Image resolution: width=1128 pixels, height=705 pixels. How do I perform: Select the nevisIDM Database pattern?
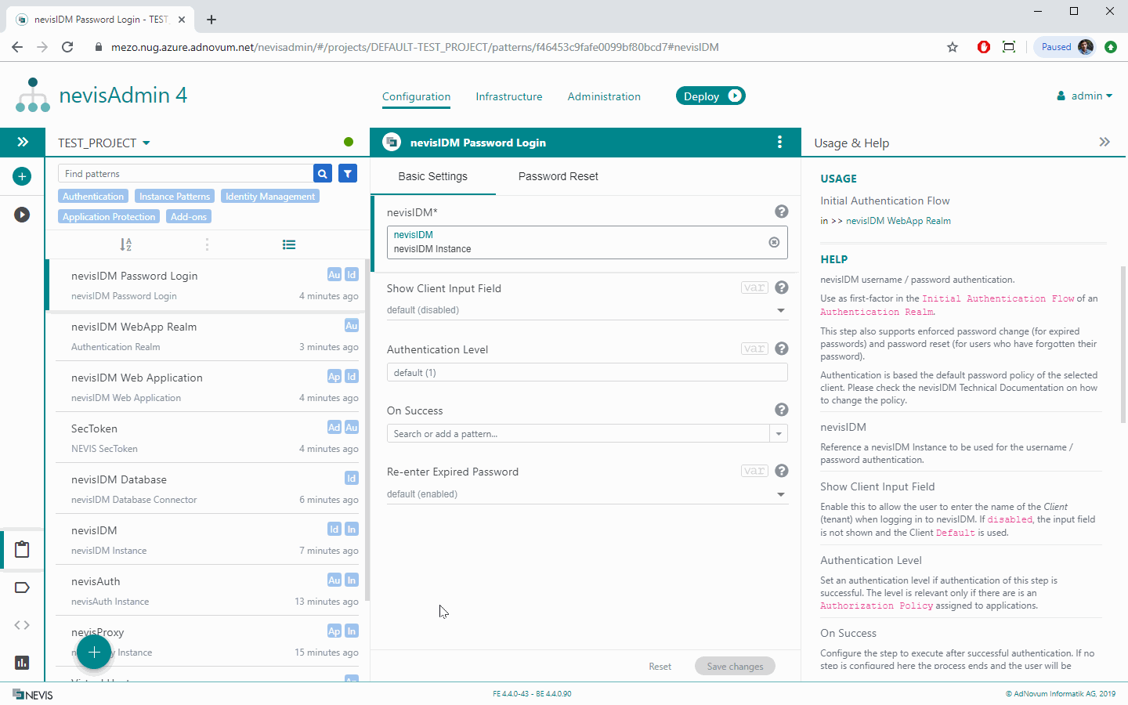[207, 488]
